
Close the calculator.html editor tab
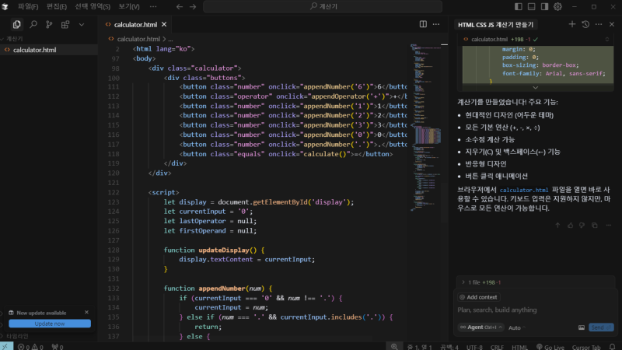tap(164, 25)
